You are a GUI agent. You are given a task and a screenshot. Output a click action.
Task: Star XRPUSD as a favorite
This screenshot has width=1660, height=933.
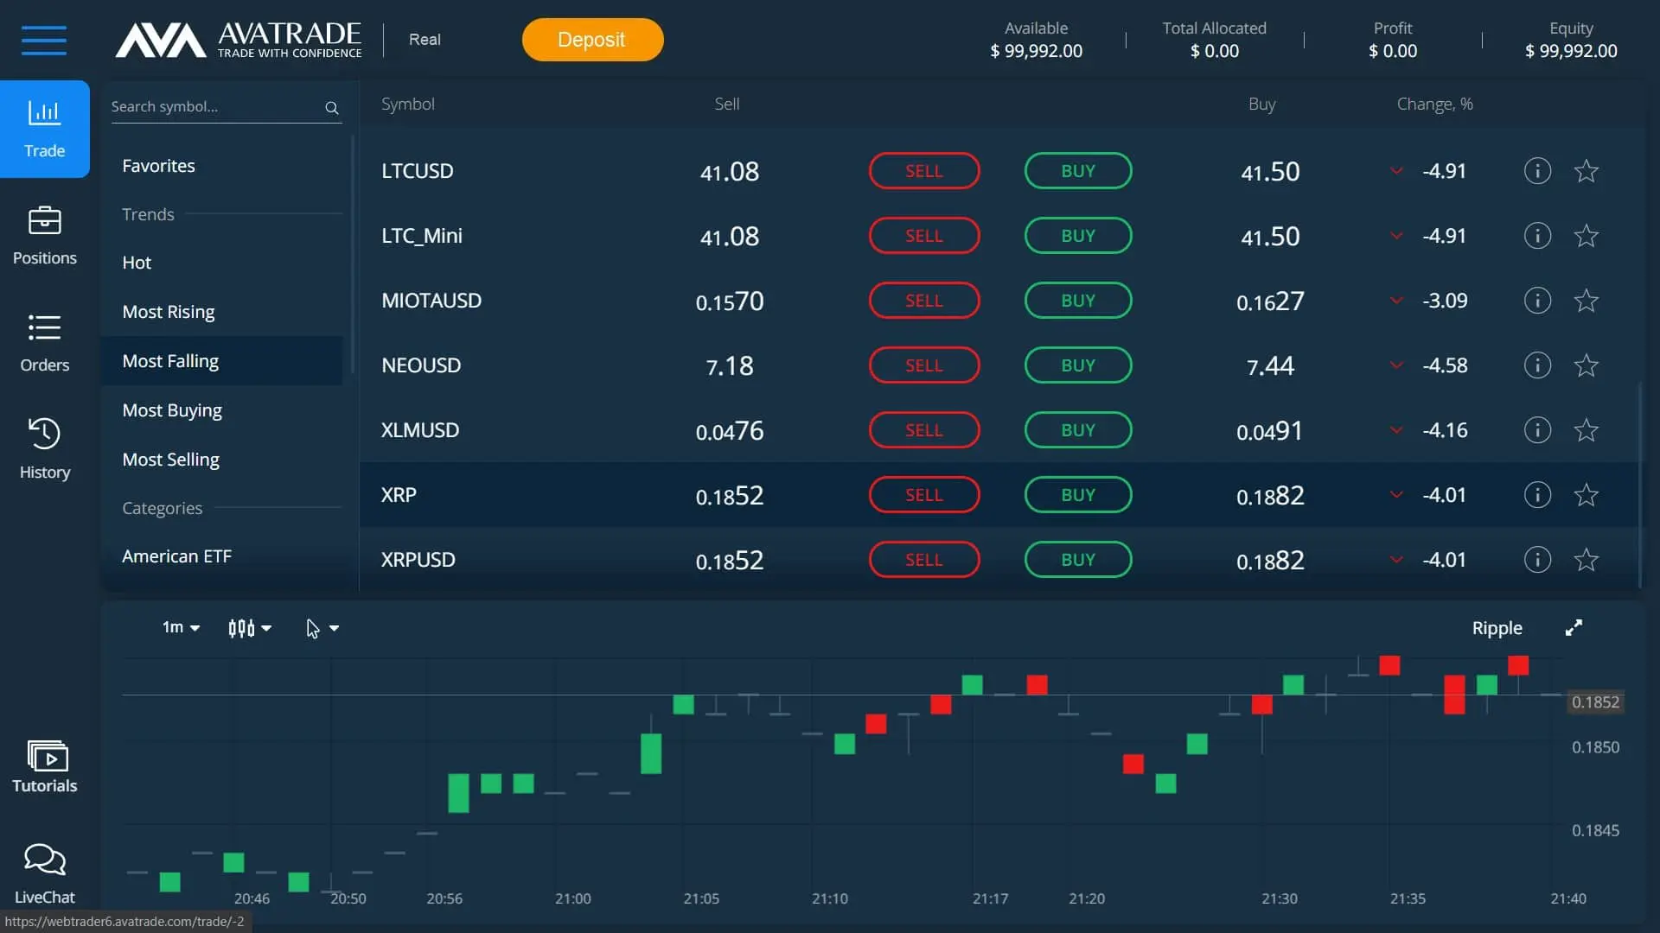(1587, 559)
